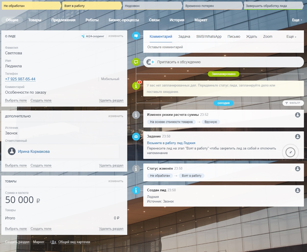Click user avatar in Статус изменён entry
The width and height of the screenshot is (307, 252).
click(298, 169)
